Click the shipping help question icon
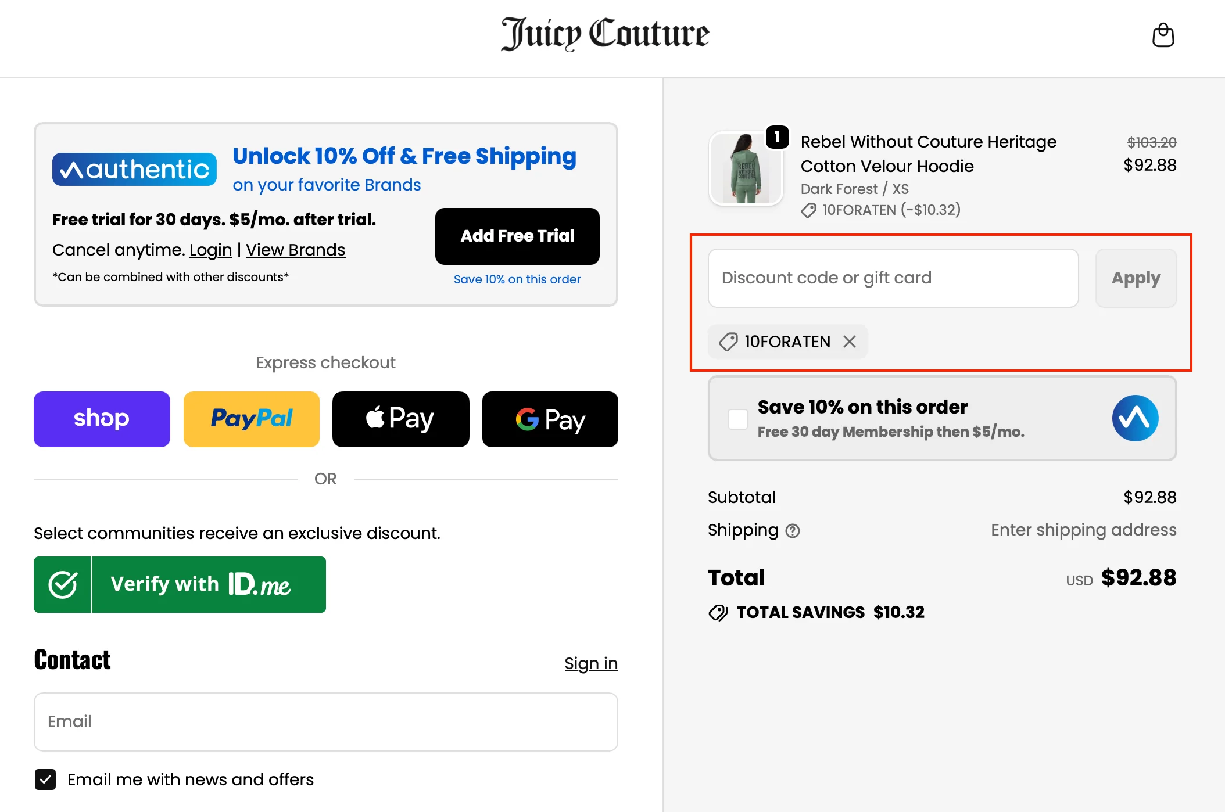This screenshot has height=812, width=1225. (x=793, y=531)
